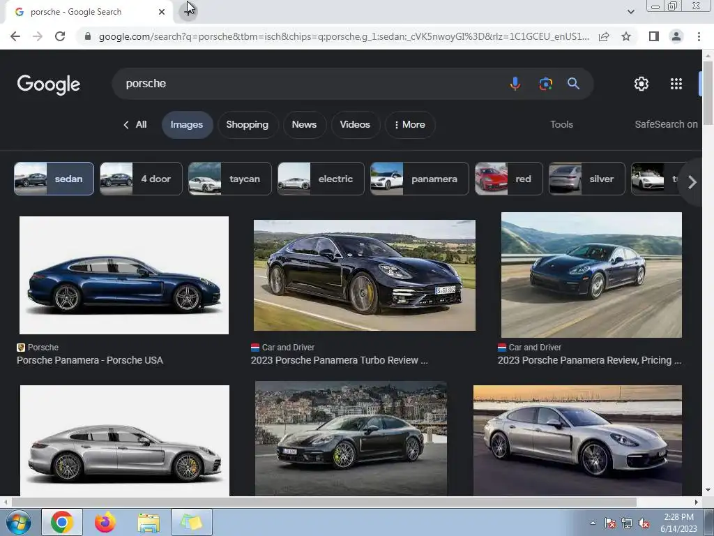Click the vertical scrollbar down arrow
Image resolution: width=714 pixels, height=536 pixels.
(x=708, y=491)
